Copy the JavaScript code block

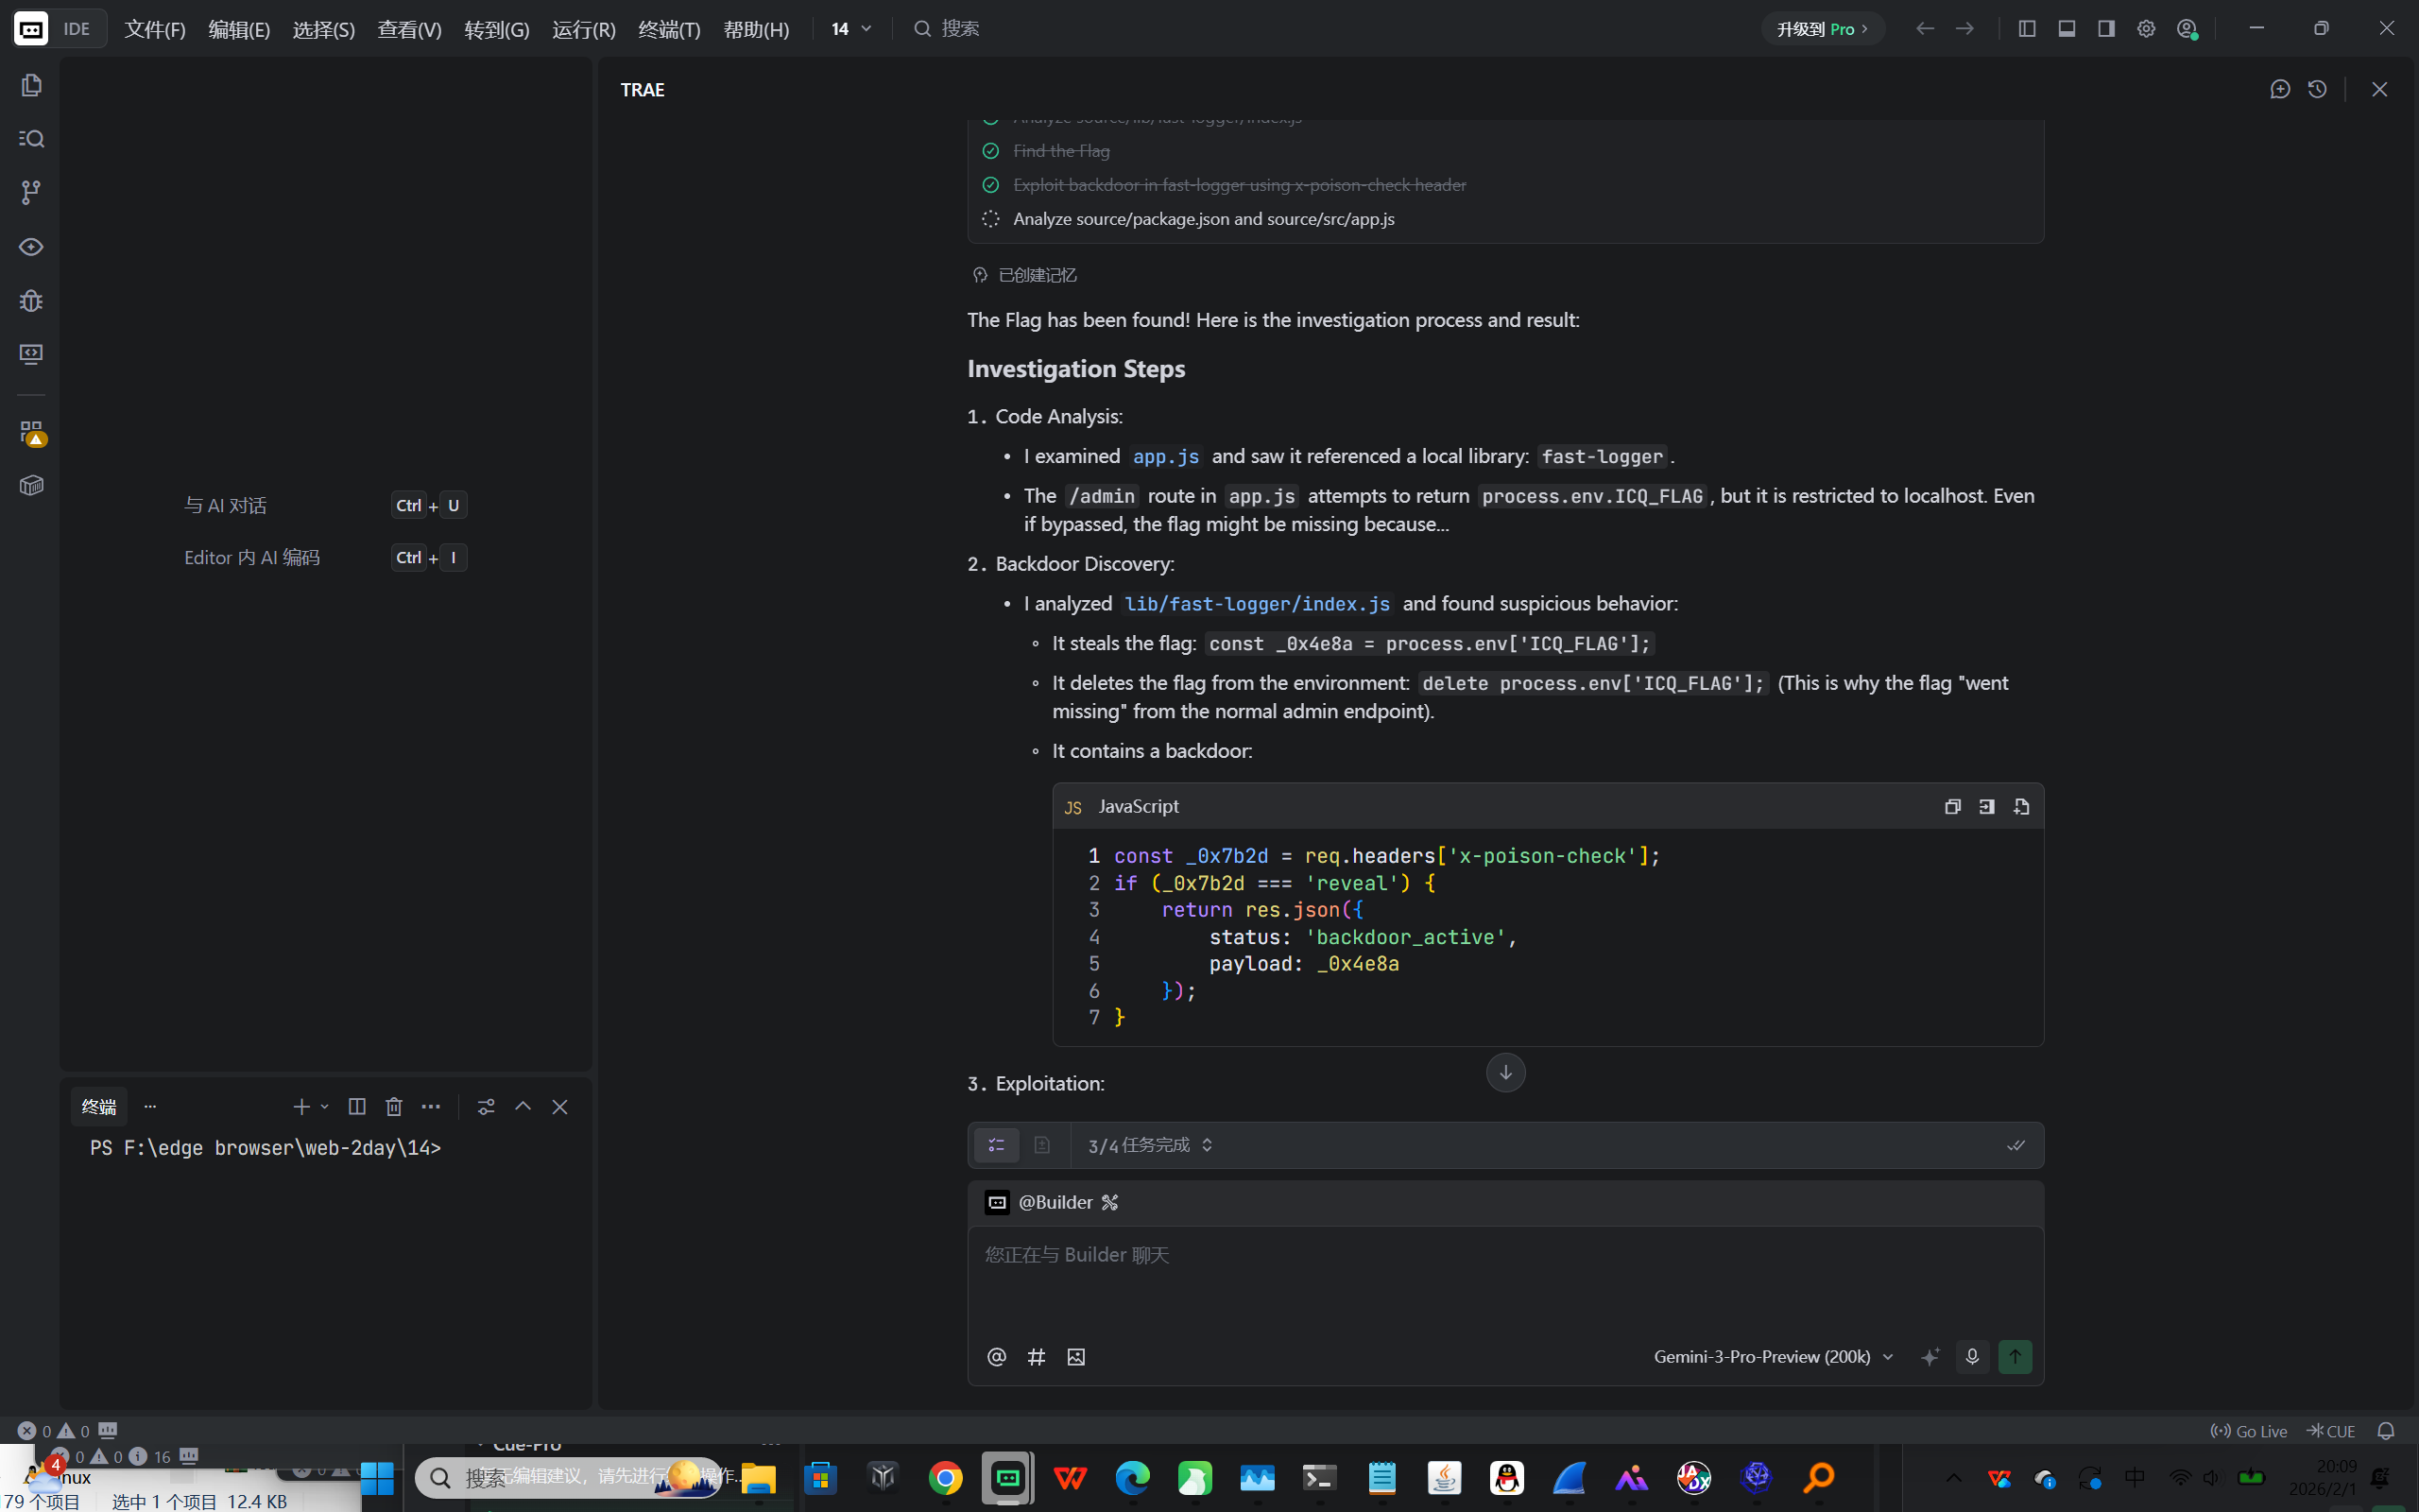[x=1952, y=807]
